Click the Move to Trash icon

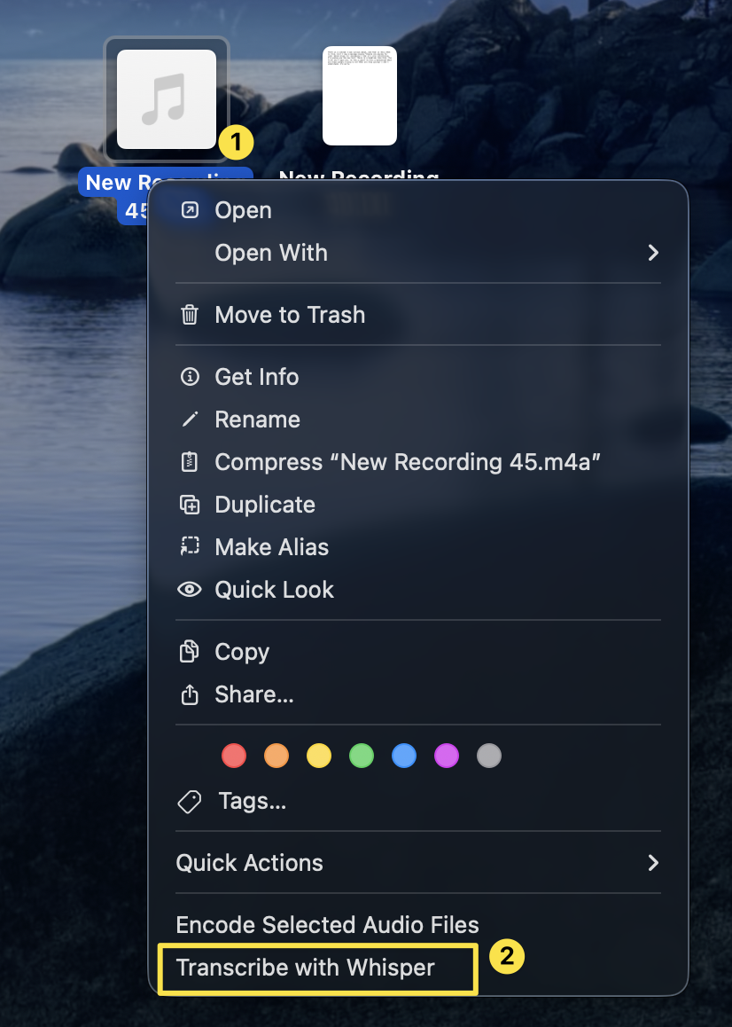(190, 315)
